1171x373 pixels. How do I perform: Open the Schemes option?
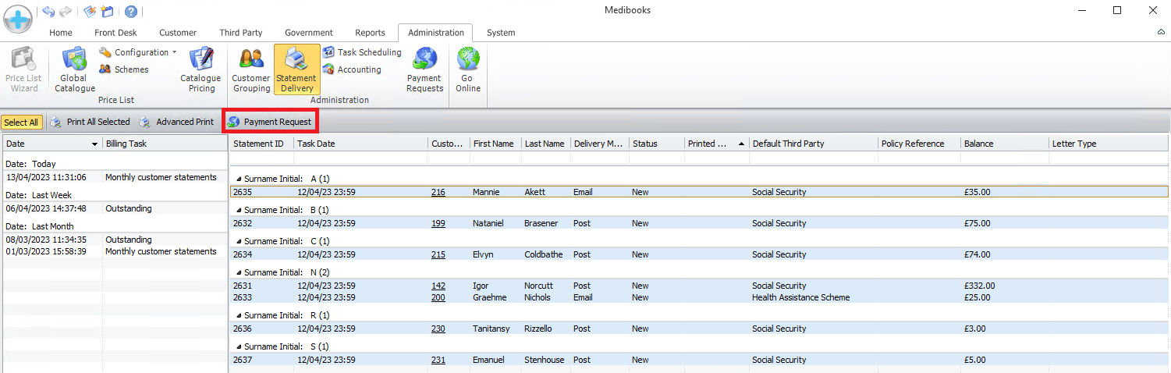pyautogui.click(x=124, y=69)
